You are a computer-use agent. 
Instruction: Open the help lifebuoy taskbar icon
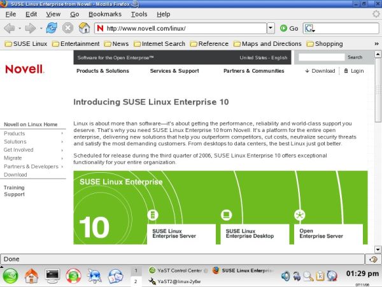(x=73, y=276)
